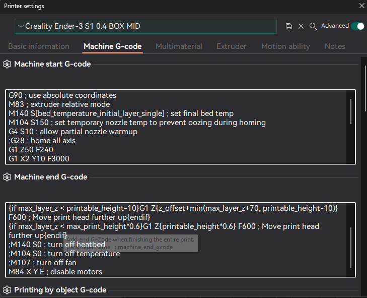Close the Printer settings window

(361, 6)
